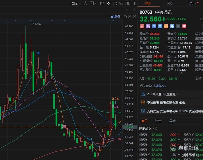Select the 盘口 order book tab
This screenshot has height=160, width=203.
point(144,121)
